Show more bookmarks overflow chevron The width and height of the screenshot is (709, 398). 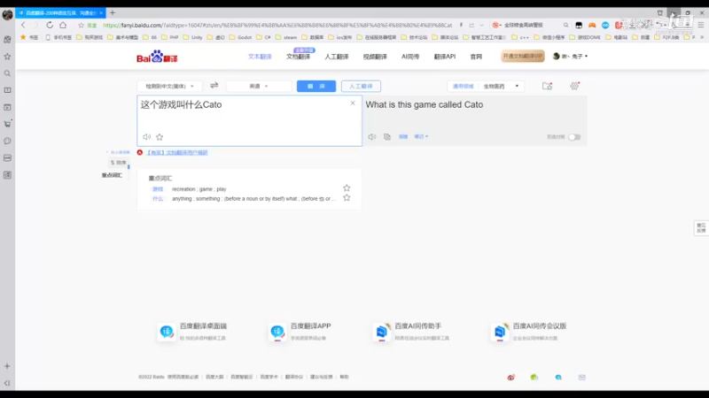pyautogui.click(x=702, y=37)
